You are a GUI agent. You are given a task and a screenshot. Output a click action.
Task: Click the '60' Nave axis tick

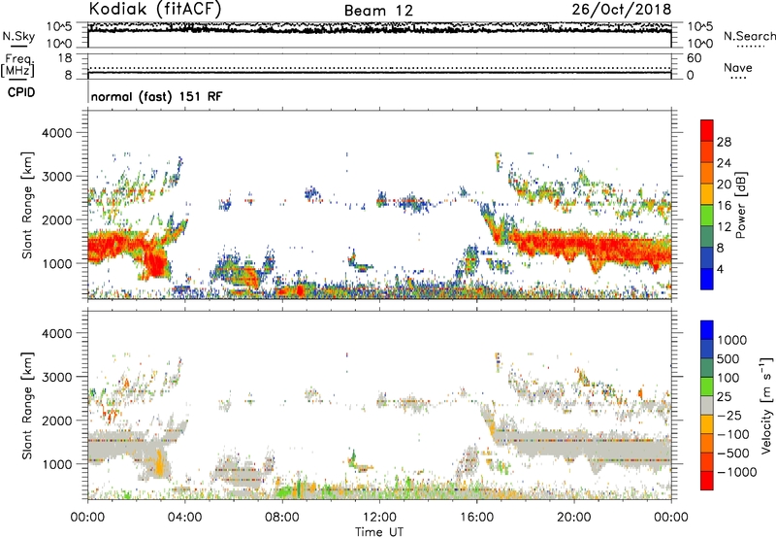(694, 57)
